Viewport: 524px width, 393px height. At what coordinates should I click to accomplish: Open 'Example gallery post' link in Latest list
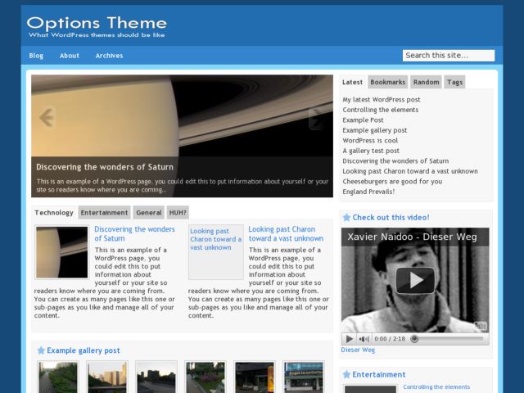pyautogui.click(x=375, y=130)
